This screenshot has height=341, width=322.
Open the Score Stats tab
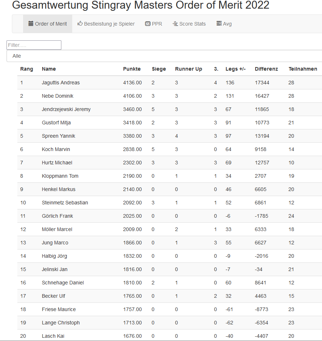192,24
